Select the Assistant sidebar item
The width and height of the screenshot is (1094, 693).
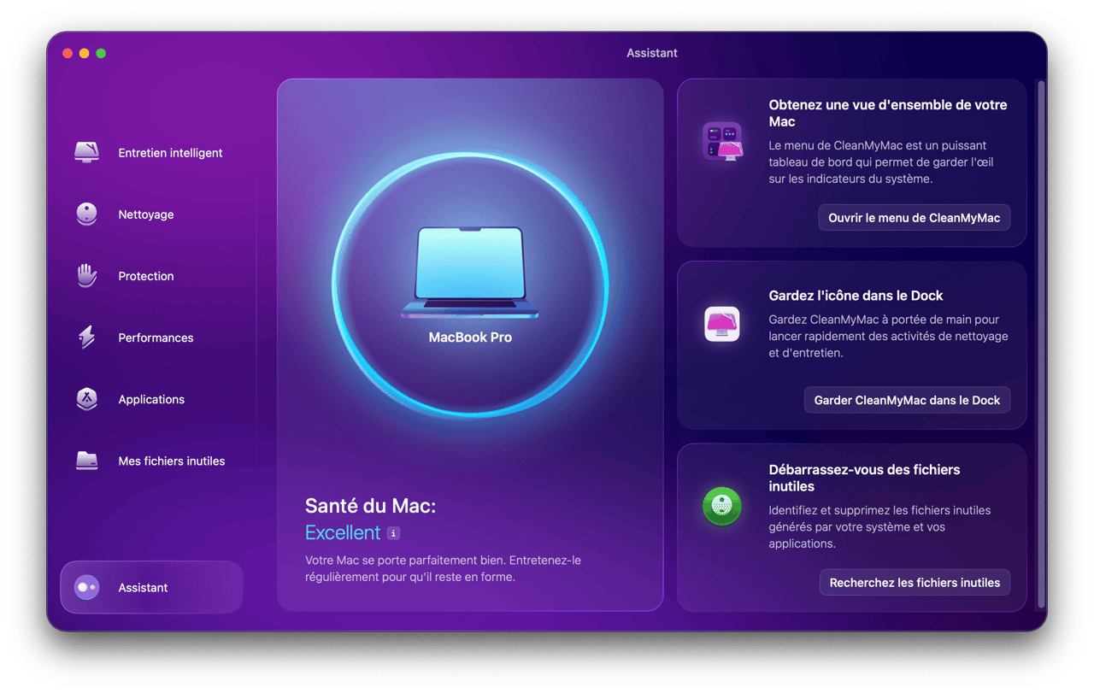tap(152, 587)
